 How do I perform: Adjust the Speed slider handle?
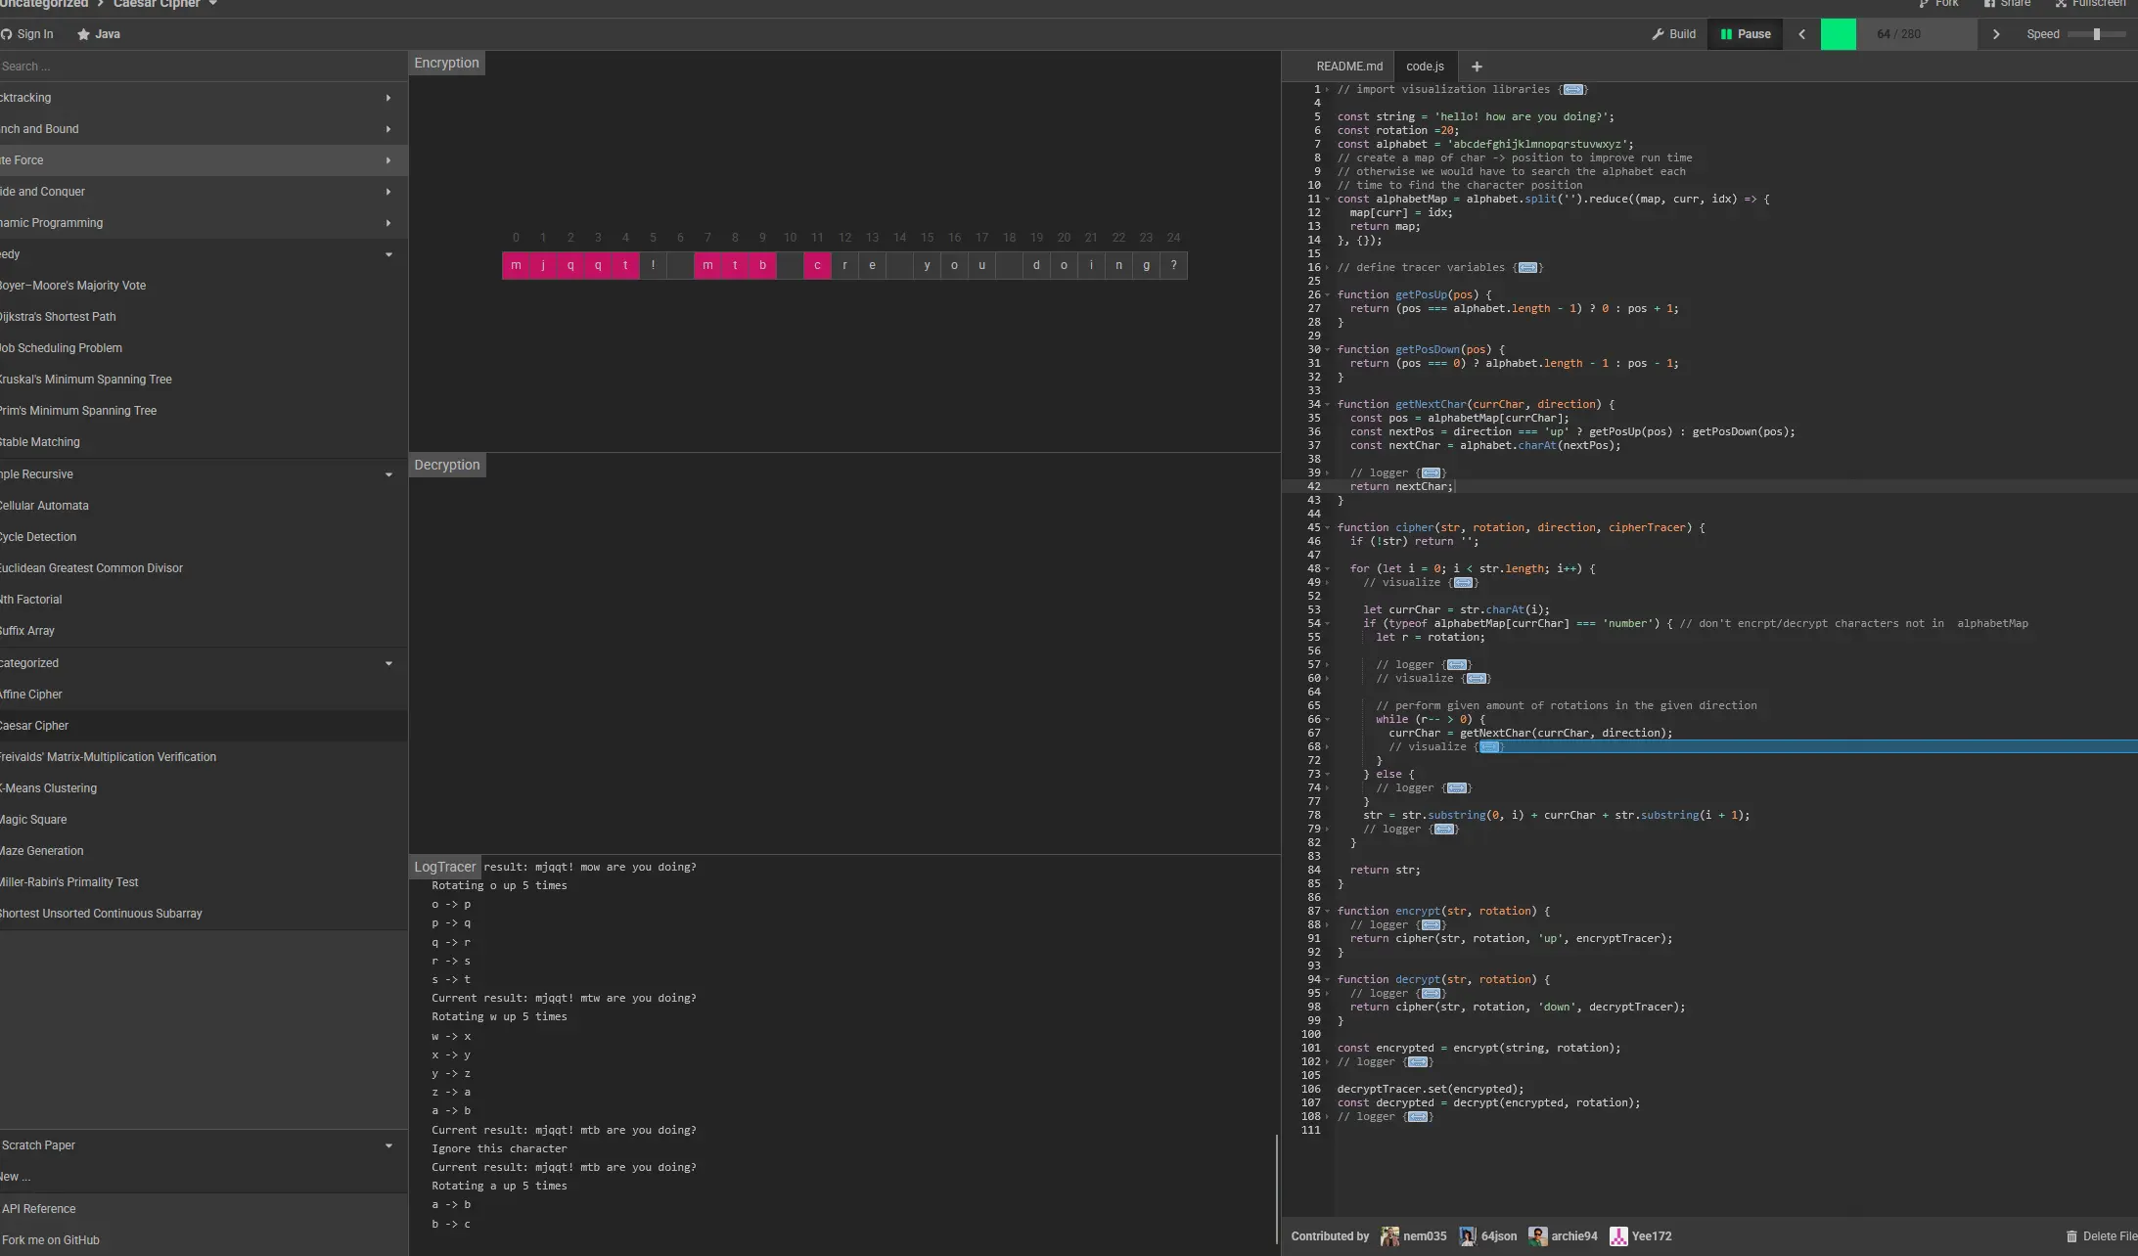pos(2096,34)
